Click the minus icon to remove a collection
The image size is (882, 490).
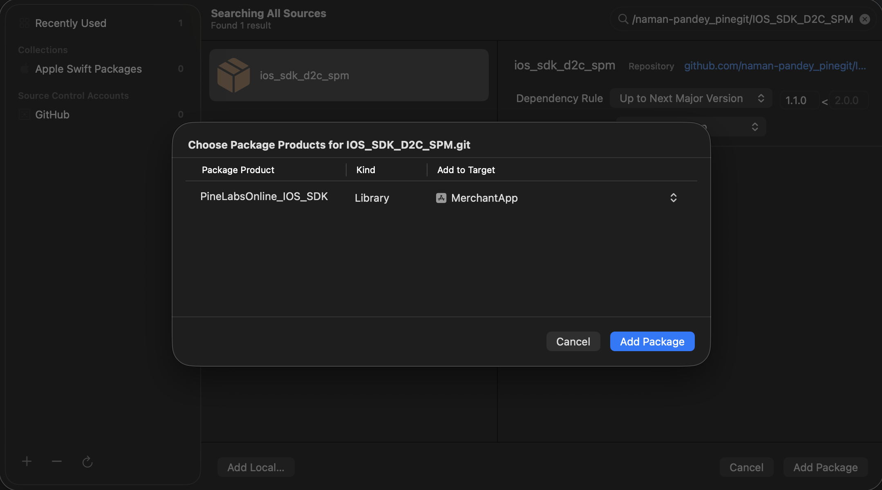click(57, 461)
